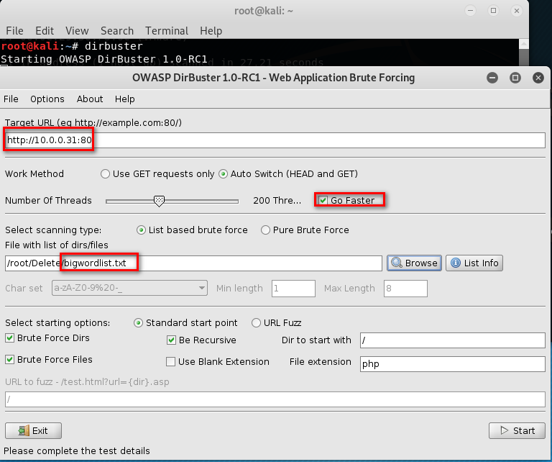Open terminal Help menu

[x=211, y=31]
